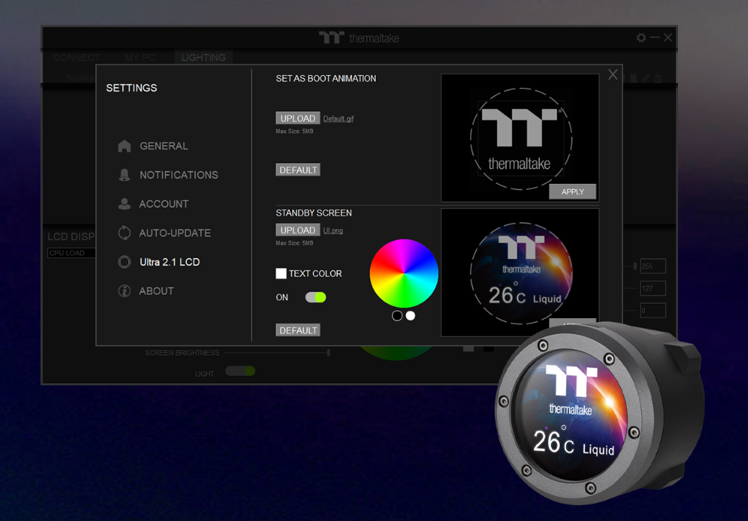
Task: Click the Auto-Update refresh icon
Action: (124, 233)
